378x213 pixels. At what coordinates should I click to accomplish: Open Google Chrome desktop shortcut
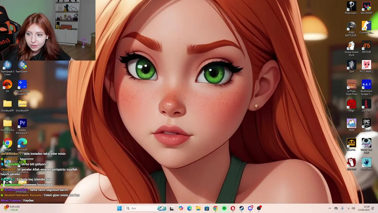[x=7, y=145]
